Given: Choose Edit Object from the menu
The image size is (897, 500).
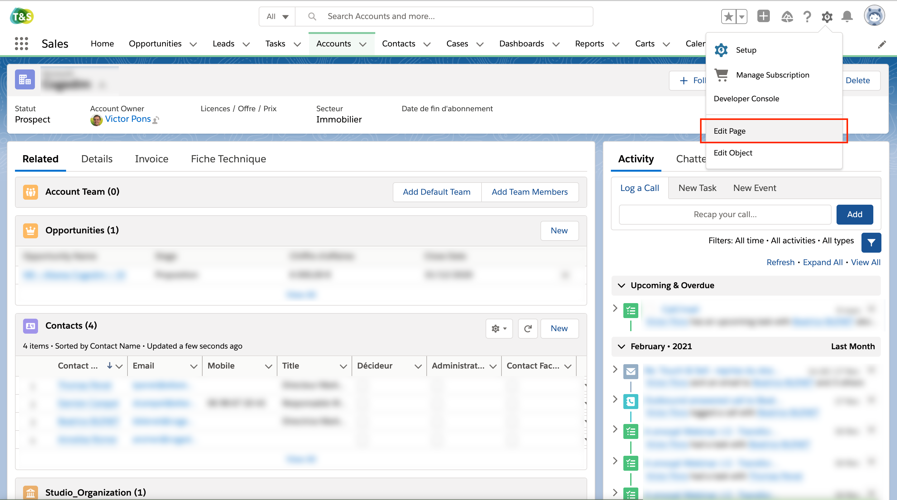Looking at the screenshot, I should pyautogui.click(x=774, y=153).
